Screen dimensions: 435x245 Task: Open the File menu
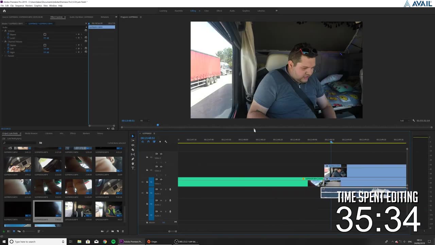click(x=2, y=6)
